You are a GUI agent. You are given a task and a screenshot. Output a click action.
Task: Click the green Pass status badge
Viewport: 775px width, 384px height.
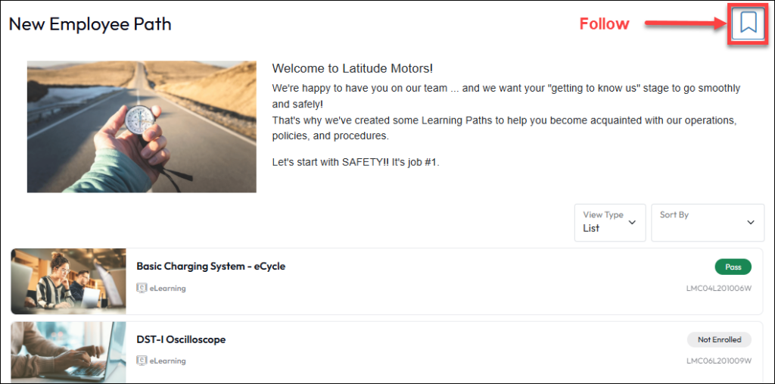click(x=733, y=267)
